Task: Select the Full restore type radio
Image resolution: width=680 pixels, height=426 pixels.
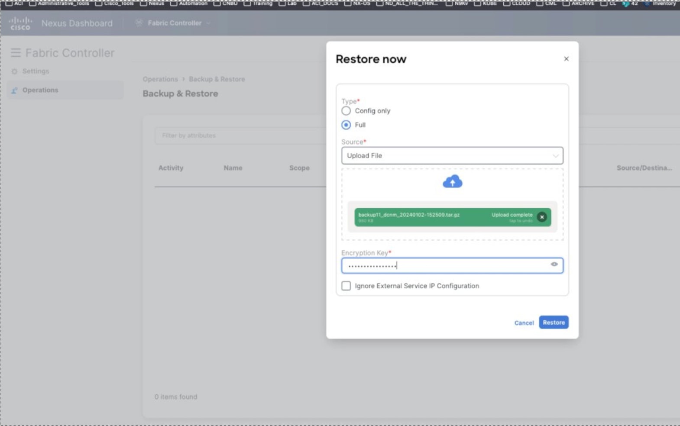Action: (x=346, y=125)
